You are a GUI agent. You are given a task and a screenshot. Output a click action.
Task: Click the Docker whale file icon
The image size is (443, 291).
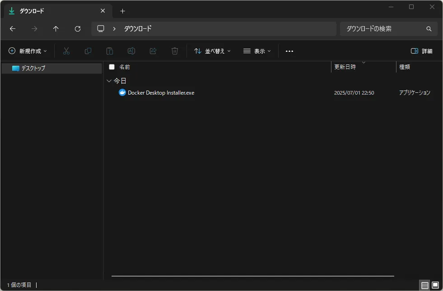(122, 92)
